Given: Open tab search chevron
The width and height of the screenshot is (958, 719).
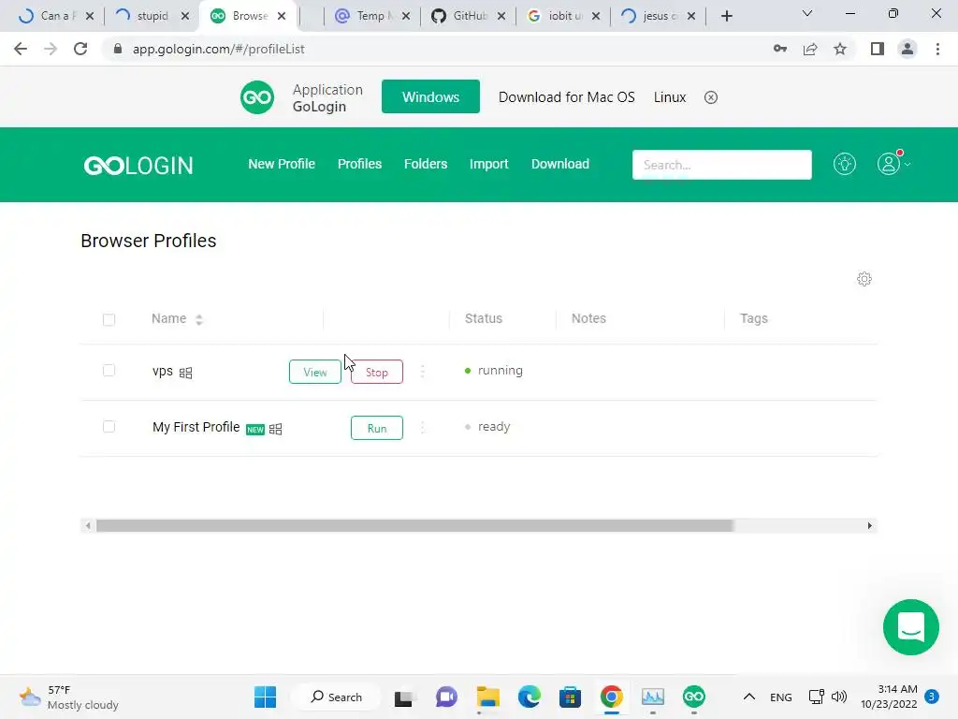Looking at the screenshot, I should [x=807, y=13].
